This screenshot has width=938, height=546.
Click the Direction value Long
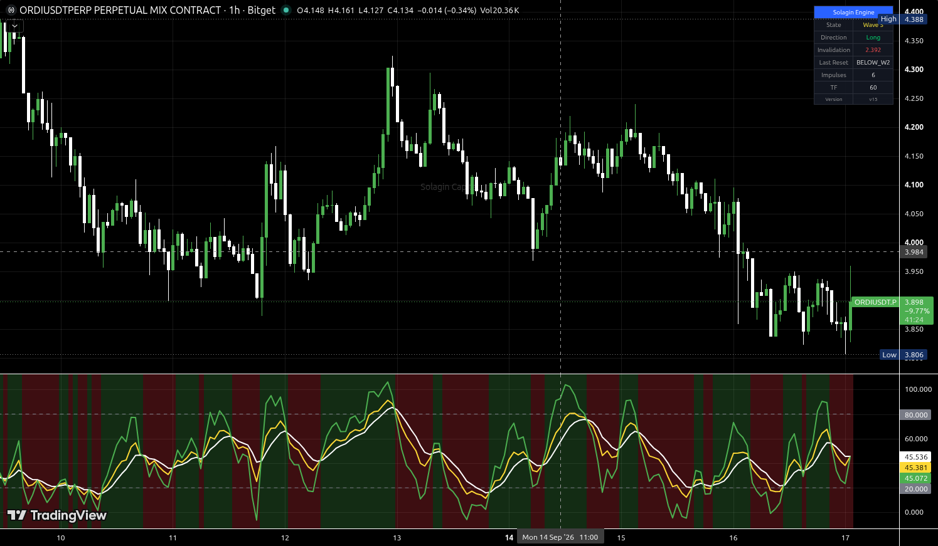tap(873, 38)
